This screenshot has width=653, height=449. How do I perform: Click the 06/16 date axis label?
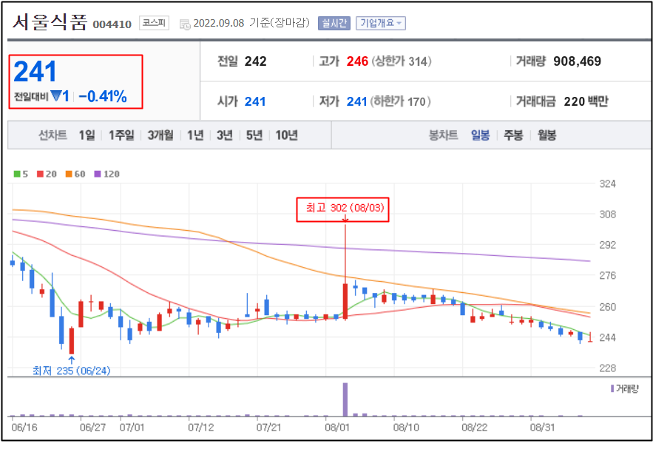click(x=24, y=428)
